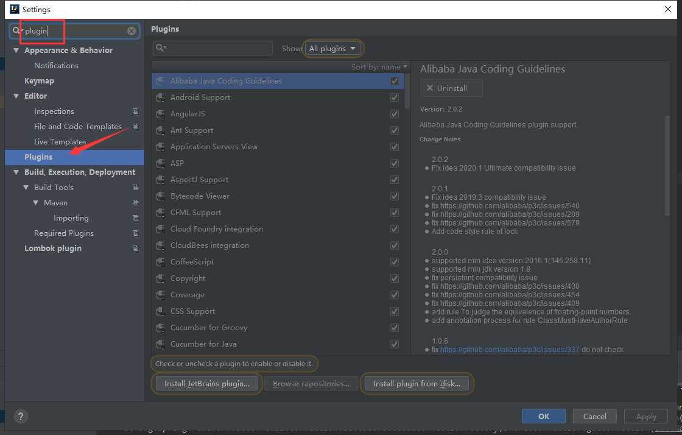Click the plugin description scrollbar
This screenshot has height=435, width=682.
click(667, 165)
